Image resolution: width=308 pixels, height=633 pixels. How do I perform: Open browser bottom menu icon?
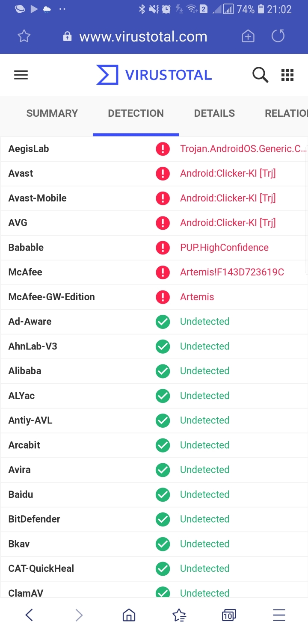pos(279,615)
